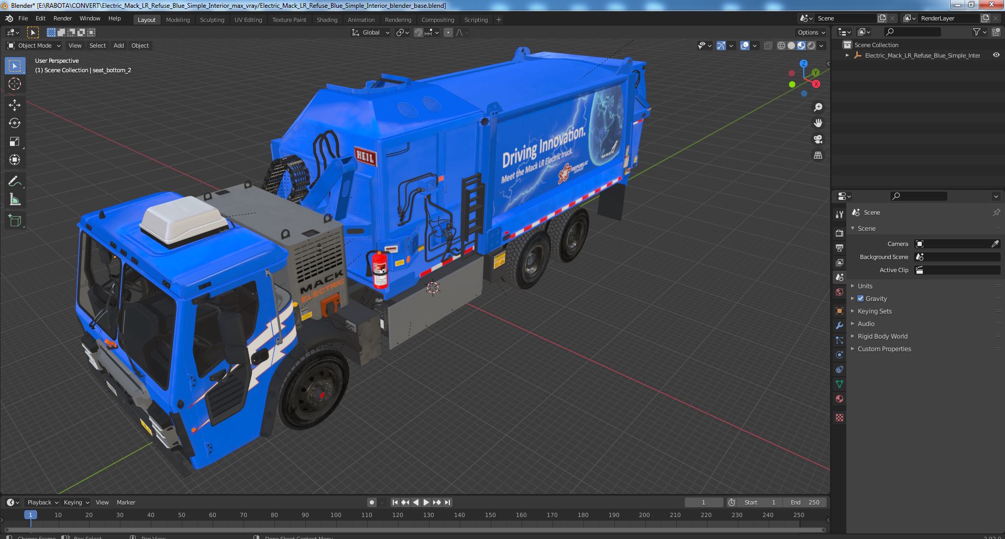This screenshot has height=539, width=1005.
Task: Open the View Layer properties tab
Action: click(x=840, y=262)
